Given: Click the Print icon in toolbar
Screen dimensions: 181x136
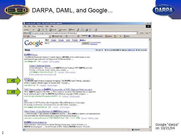Looking at the screenshot, I should click(86, 30).
